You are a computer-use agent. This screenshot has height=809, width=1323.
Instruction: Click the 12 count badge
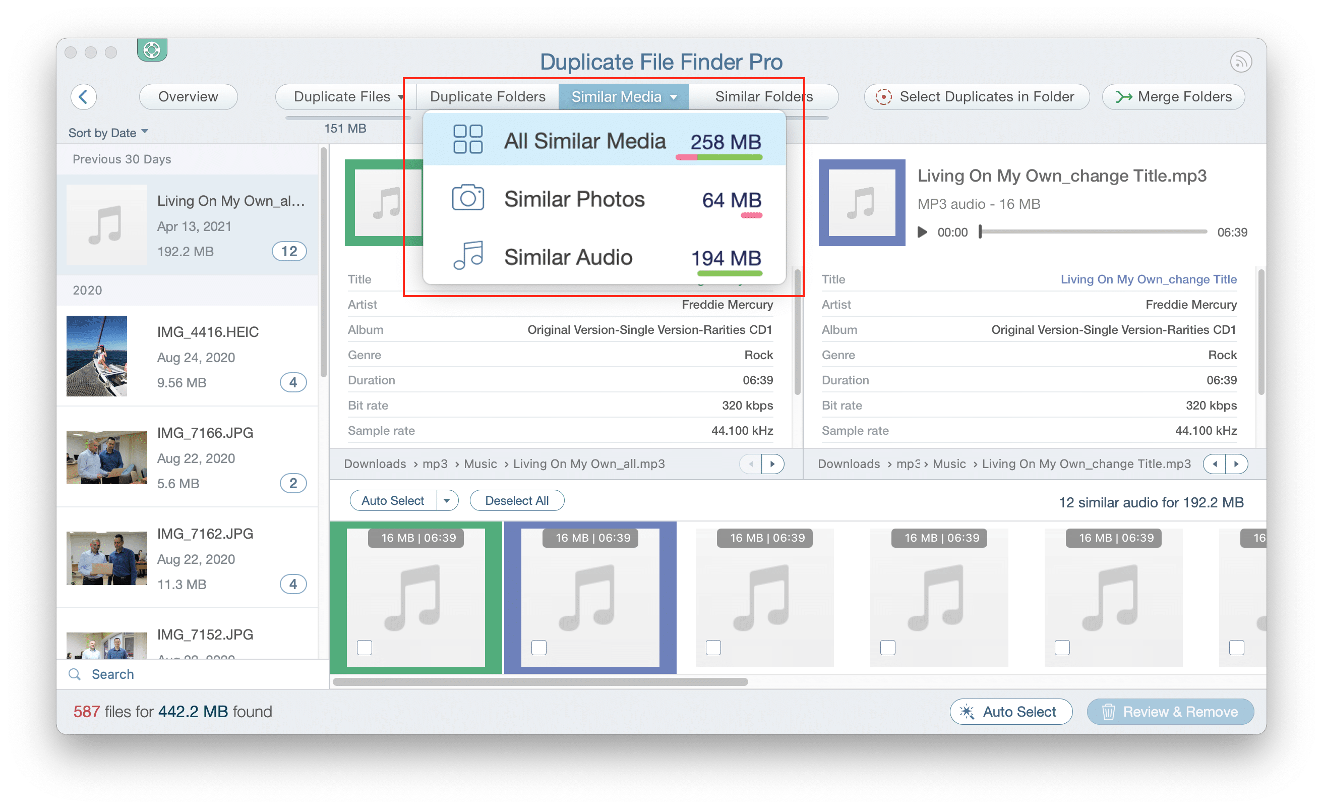[x=289, y=251]
